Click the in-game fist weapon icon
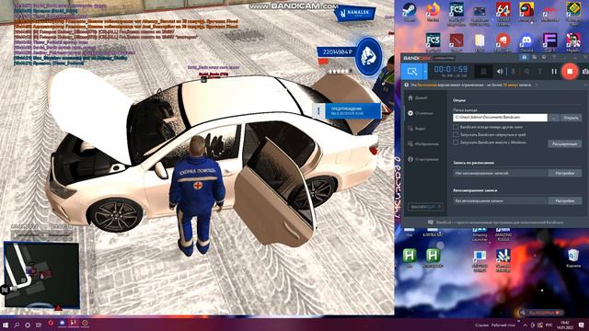This screenshot has height=331, width=589. coord(369,57)
